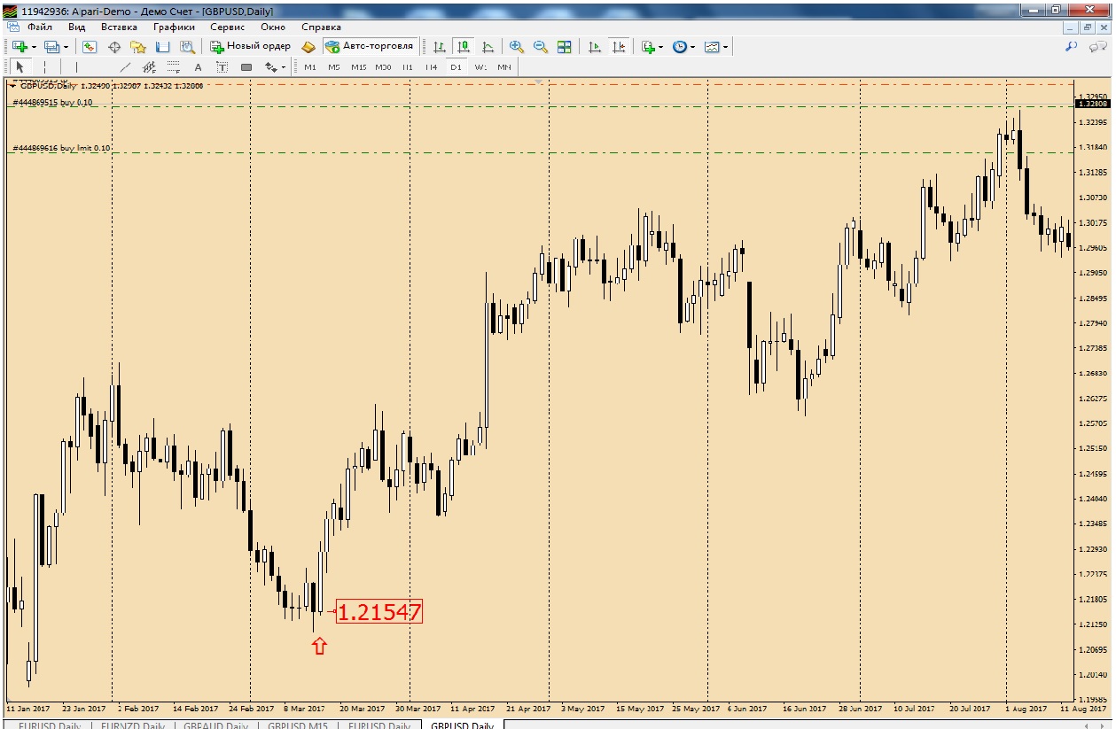Select the gray rectangle shape tool

click(x=246, y=66)
